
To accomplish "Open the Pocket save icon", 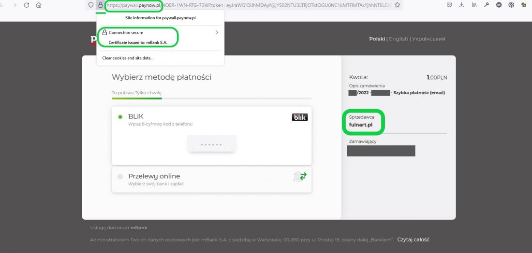I will coord(449,5).
